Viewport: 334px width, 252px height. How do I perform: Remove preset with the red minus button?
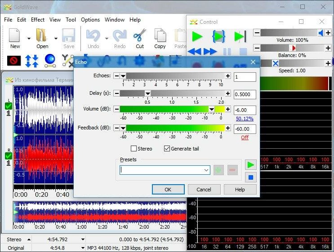[232, 170]
